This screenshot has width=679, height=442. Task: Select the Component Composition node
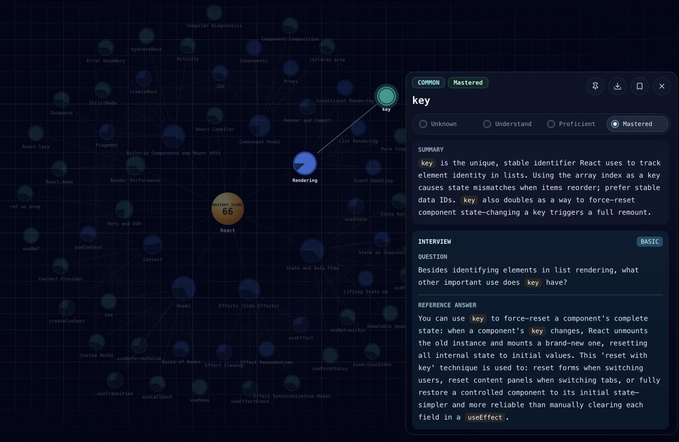point(290,26)
